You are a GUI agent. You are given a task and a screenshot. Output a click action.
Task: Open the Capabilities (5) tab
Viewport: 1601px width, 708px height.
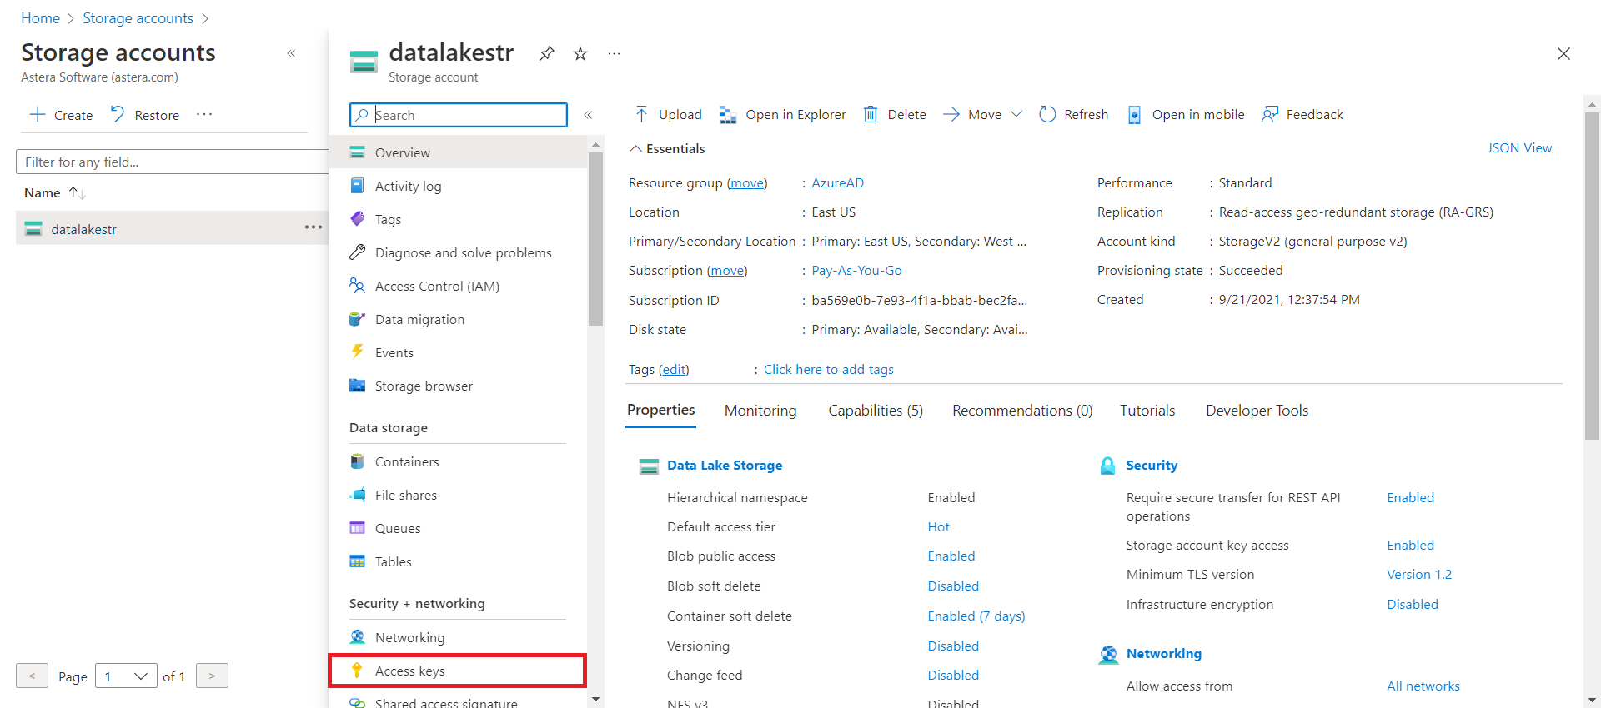(876, 411)
